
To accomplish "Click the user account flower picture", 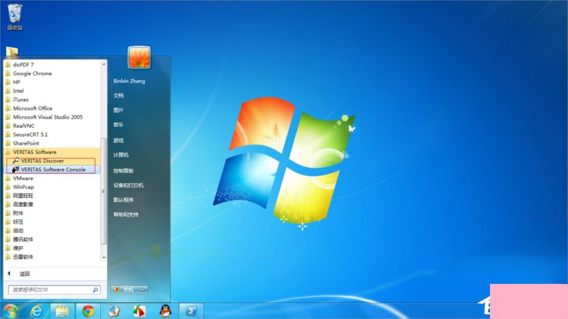I will (139, 57).
